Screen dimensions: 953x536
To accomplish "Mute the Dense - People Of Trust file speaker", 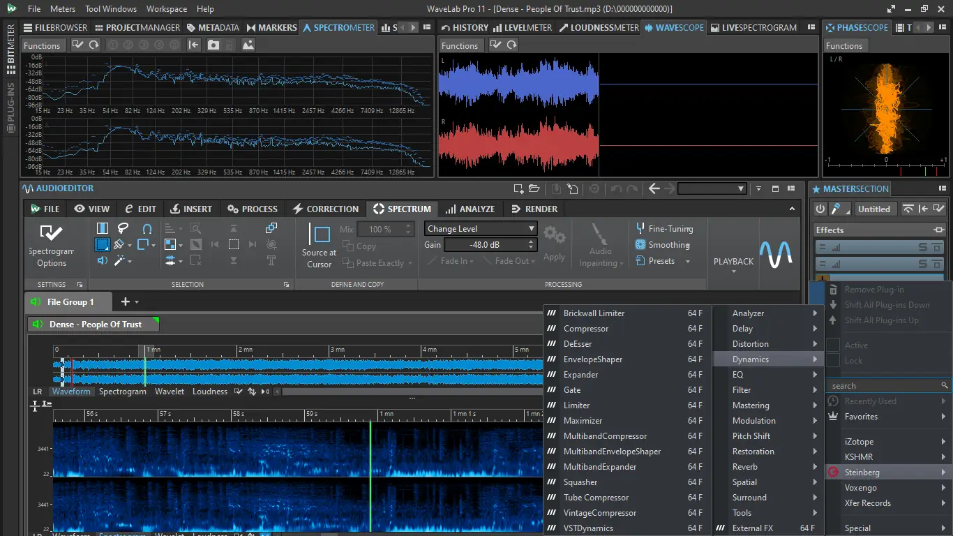I will [39, 325].
